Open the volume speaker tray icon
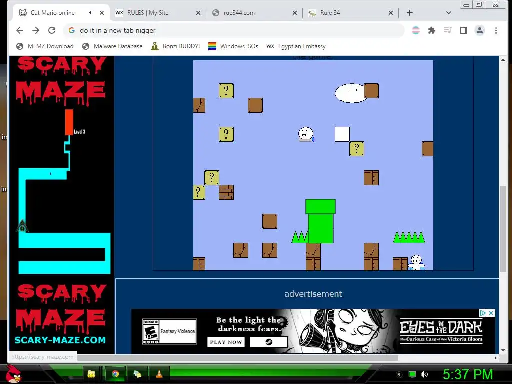This screenshot has width=512, height=384. coord(424,374)
